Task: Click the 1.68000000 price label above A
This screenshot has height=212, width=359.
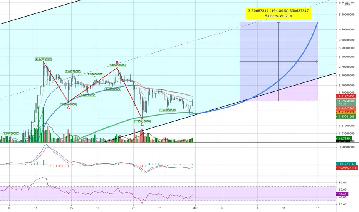Action: 69,105
